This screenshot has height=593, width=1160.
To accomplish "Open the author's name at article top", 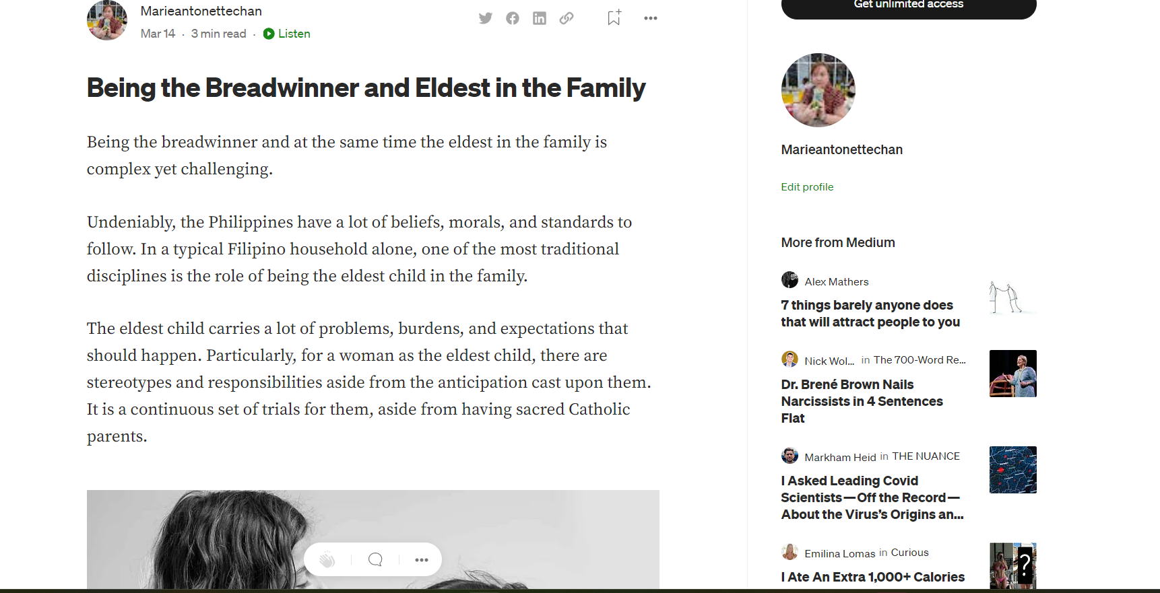I will (x=201, y=11).
